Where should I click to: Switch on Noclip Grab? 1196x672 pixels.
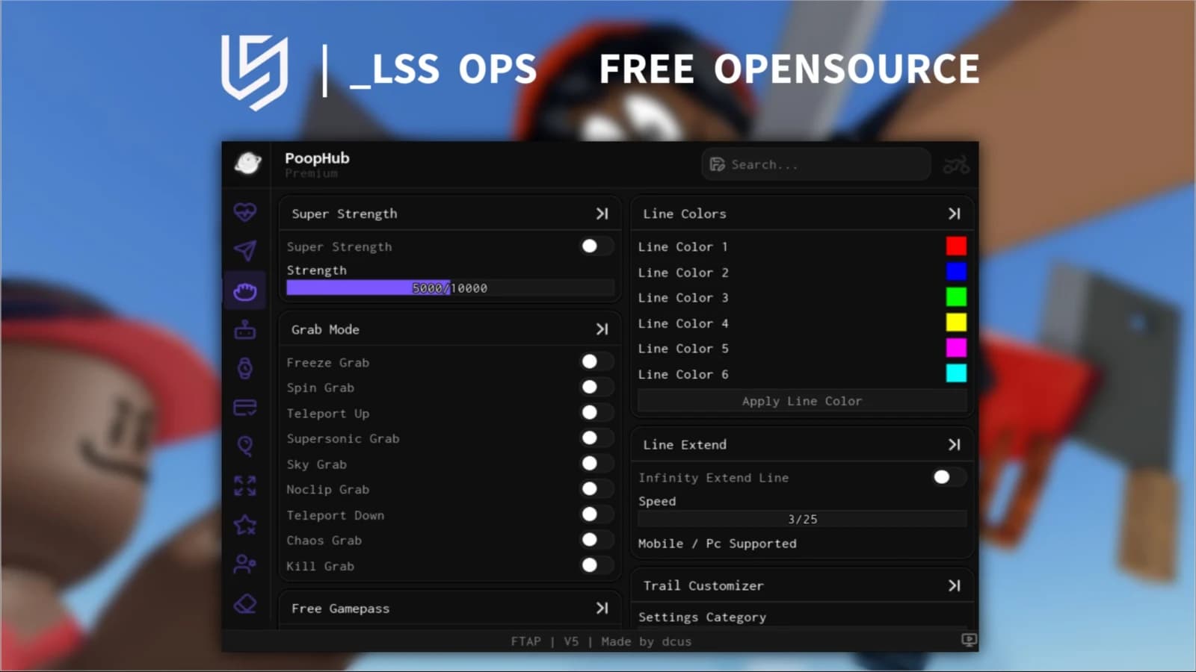click(597, 489)
